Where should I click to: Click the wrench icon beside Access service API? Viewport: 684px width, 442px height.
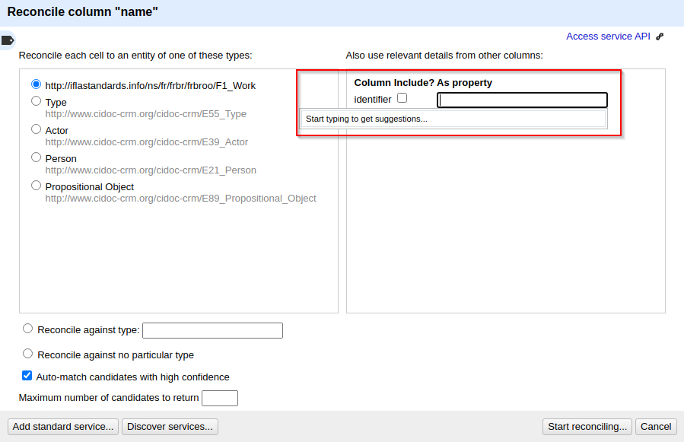(x=659, y=36)
